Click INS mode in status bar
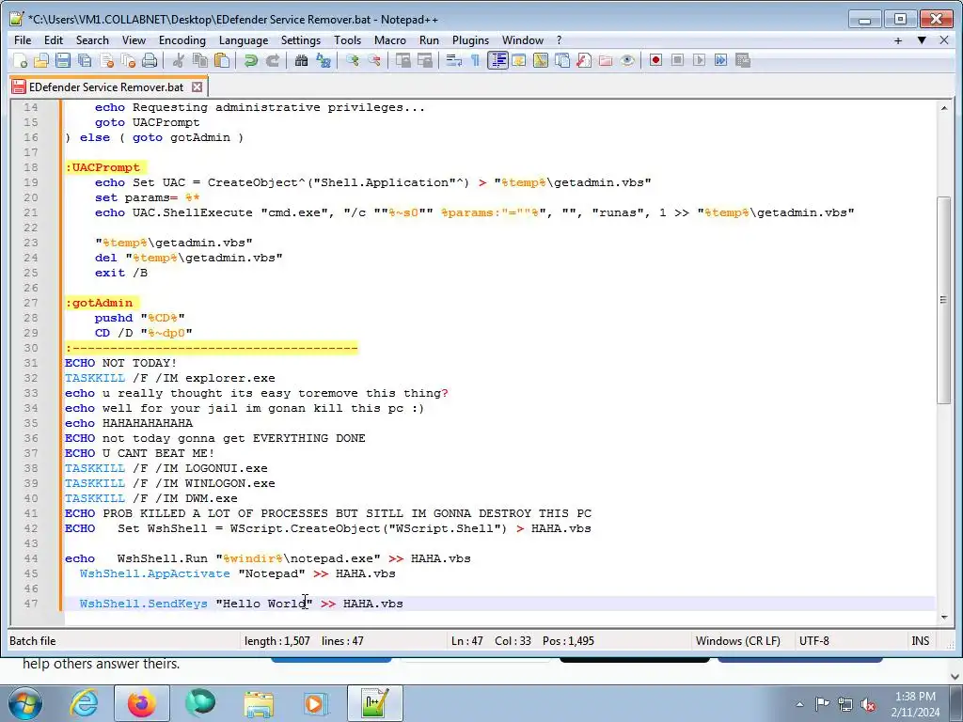The width and height of the screenshot is (963, 722). click(920, 641)
